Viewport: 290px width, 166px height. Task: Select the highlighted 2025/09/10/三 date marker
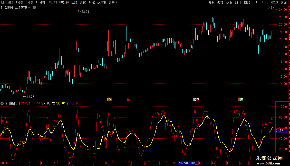(x=188, y=163)
